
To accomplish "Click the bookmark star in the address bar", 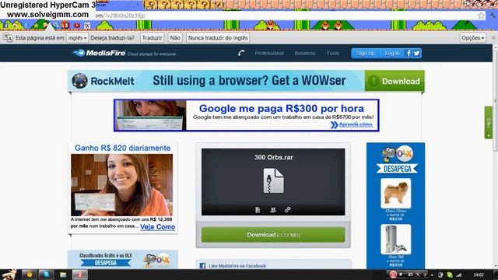I will 481,16.
